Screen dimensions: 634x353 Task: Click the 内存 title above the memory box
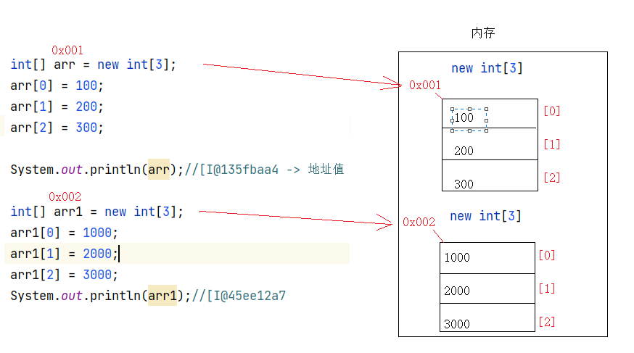pos(483,33)
